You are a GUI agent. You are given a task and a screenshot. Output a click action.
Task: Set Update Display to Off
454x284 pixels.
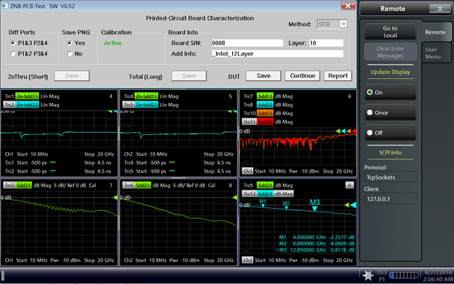[390, 133]
